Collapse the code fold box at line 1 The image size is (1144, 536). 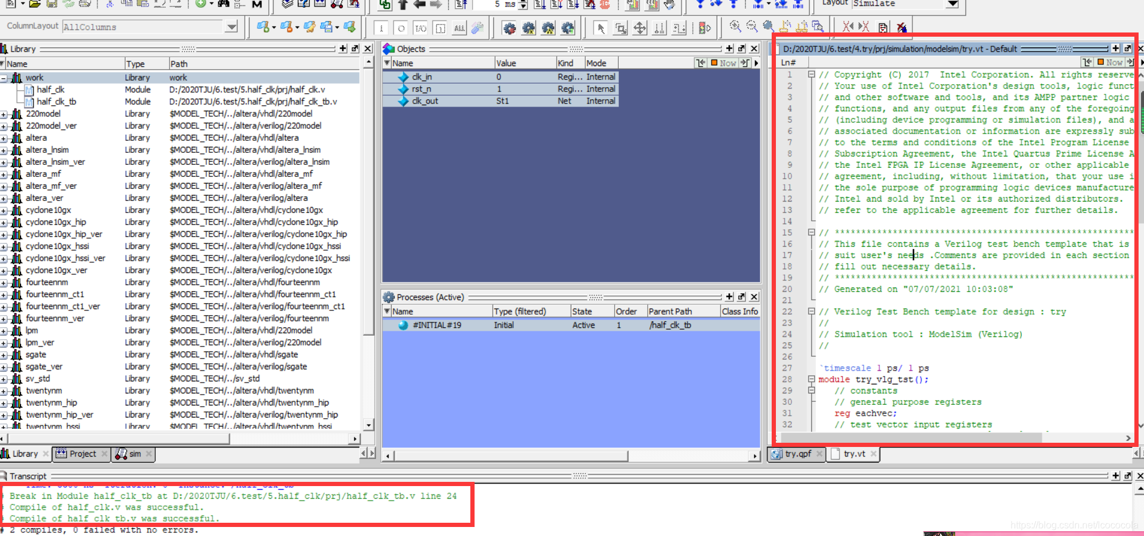(x=811, y=75)
